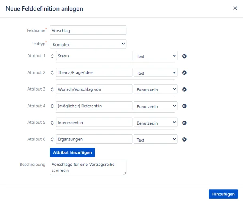Open type dropdown for Ergänzungen attribute
This screenshot has width=243, height=201.
pyautogui.click(x=156, y=139)
